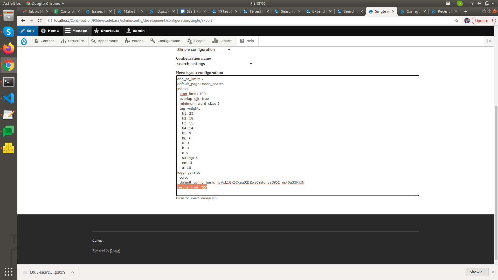
Task: Launch Firefox from the dock
Action: pyautogui.click(x=9, y=48)
